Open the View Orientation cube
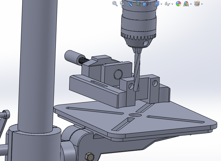Image resolution: width=221 pixels, height=161 pixels. click(145, 4)
